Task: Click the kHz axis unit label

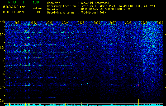Action: (2, 21)
